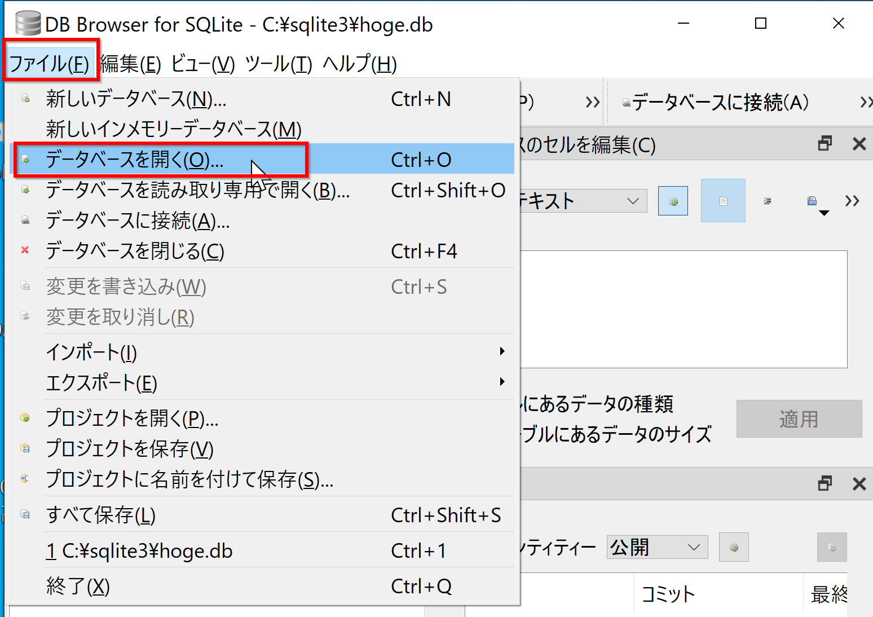Click inside the cell editor text area
The image size is (873, 617).
[x=684, y=309]
